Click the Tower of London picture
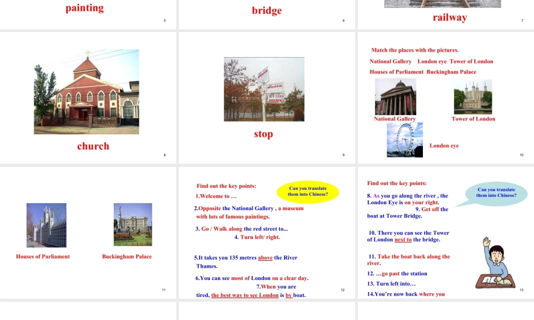This screenshot has height=320, width=534. [473, 97]
